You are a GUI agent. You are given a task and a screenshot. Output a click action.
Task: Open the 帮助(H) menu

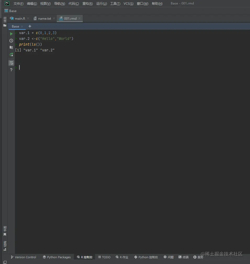click(157, 3)
